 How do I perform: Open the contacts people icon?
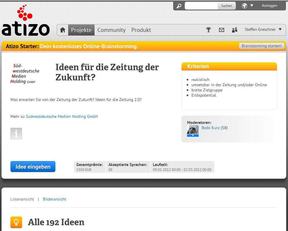click(x=235, y=30)
